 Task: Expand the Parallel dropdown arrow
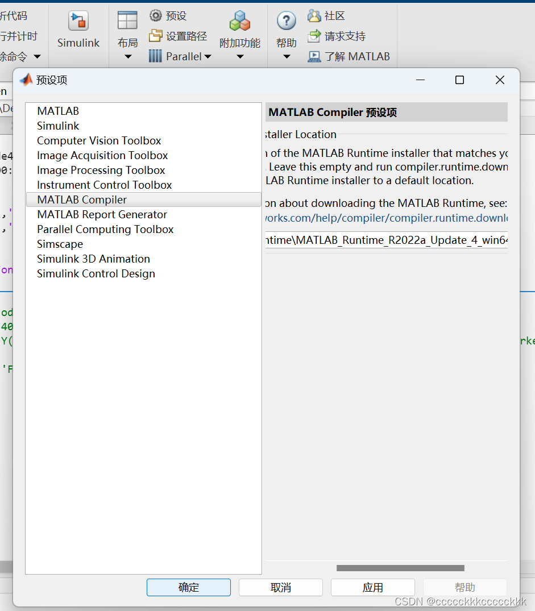tap(208, 56)
